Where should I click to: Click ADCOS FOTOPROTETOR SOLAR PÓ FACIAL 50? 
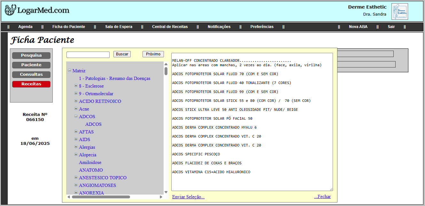(x=212, y=118)
